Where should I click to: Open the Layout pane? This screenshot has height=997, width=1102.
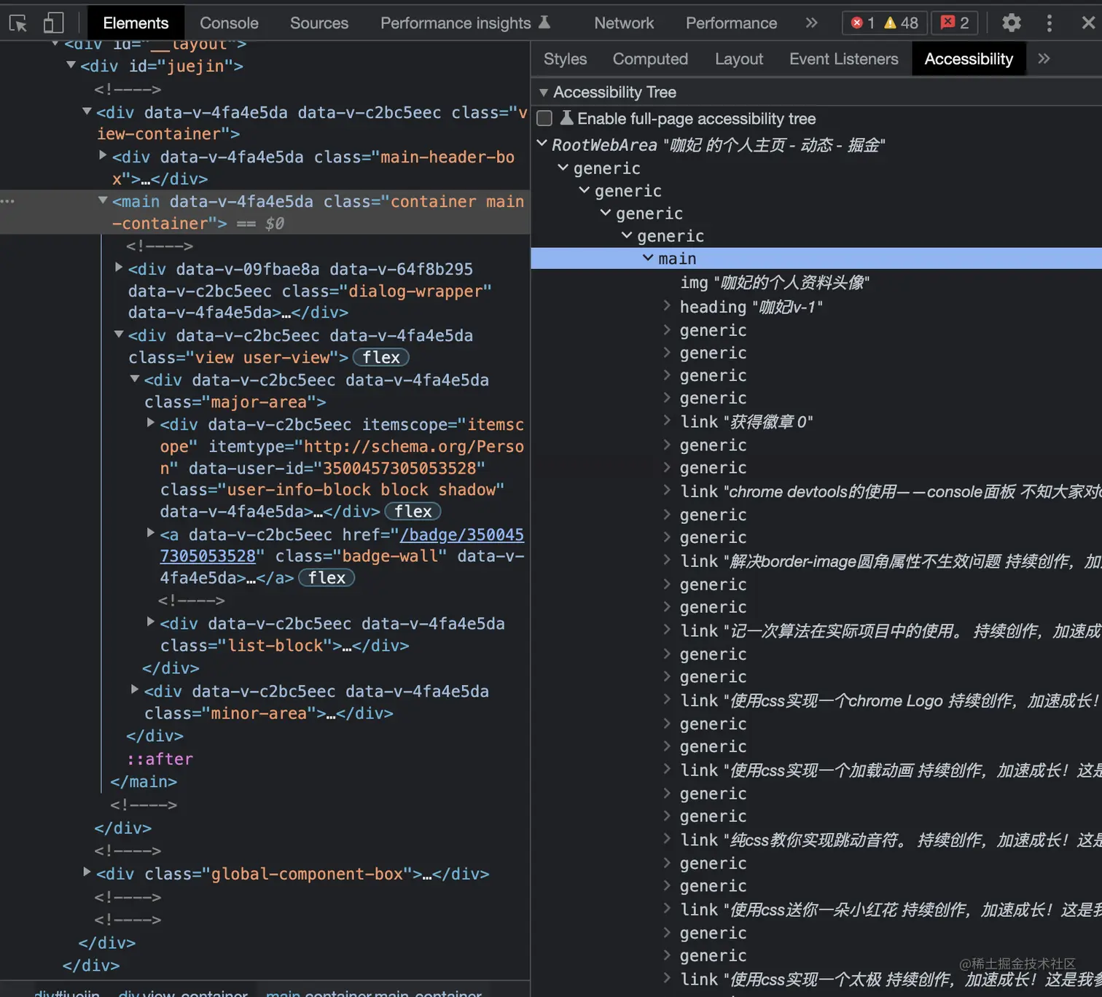[x=739, y=59]
